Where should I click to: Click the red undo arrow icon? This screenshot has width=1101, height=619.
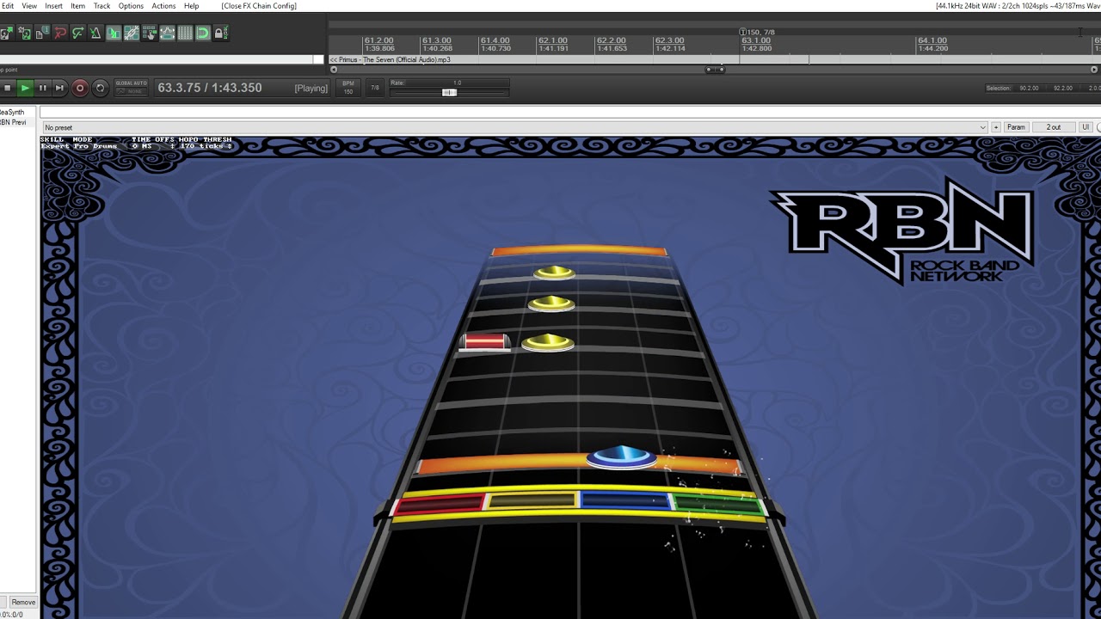click(60, 34)
